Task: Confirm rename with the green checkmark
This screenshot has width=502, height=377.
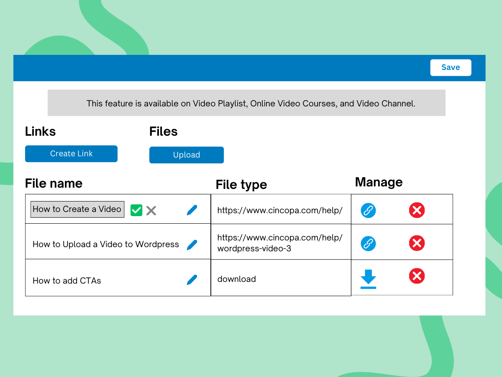Action: pos(136,210)
